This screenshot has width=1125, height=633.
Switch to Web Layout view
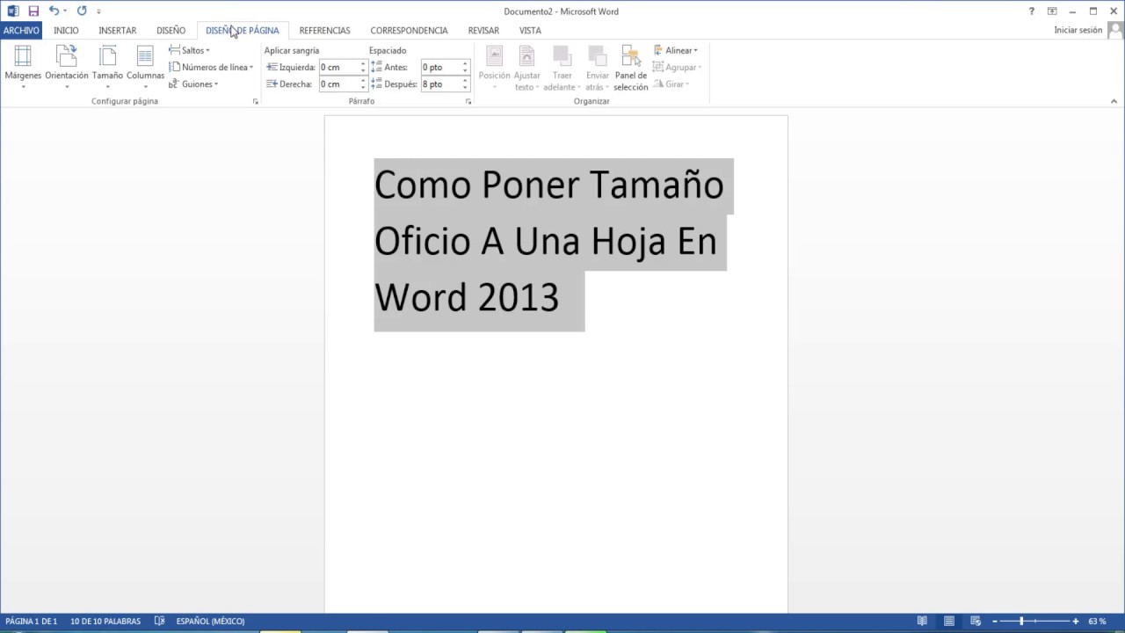[976, 622]
